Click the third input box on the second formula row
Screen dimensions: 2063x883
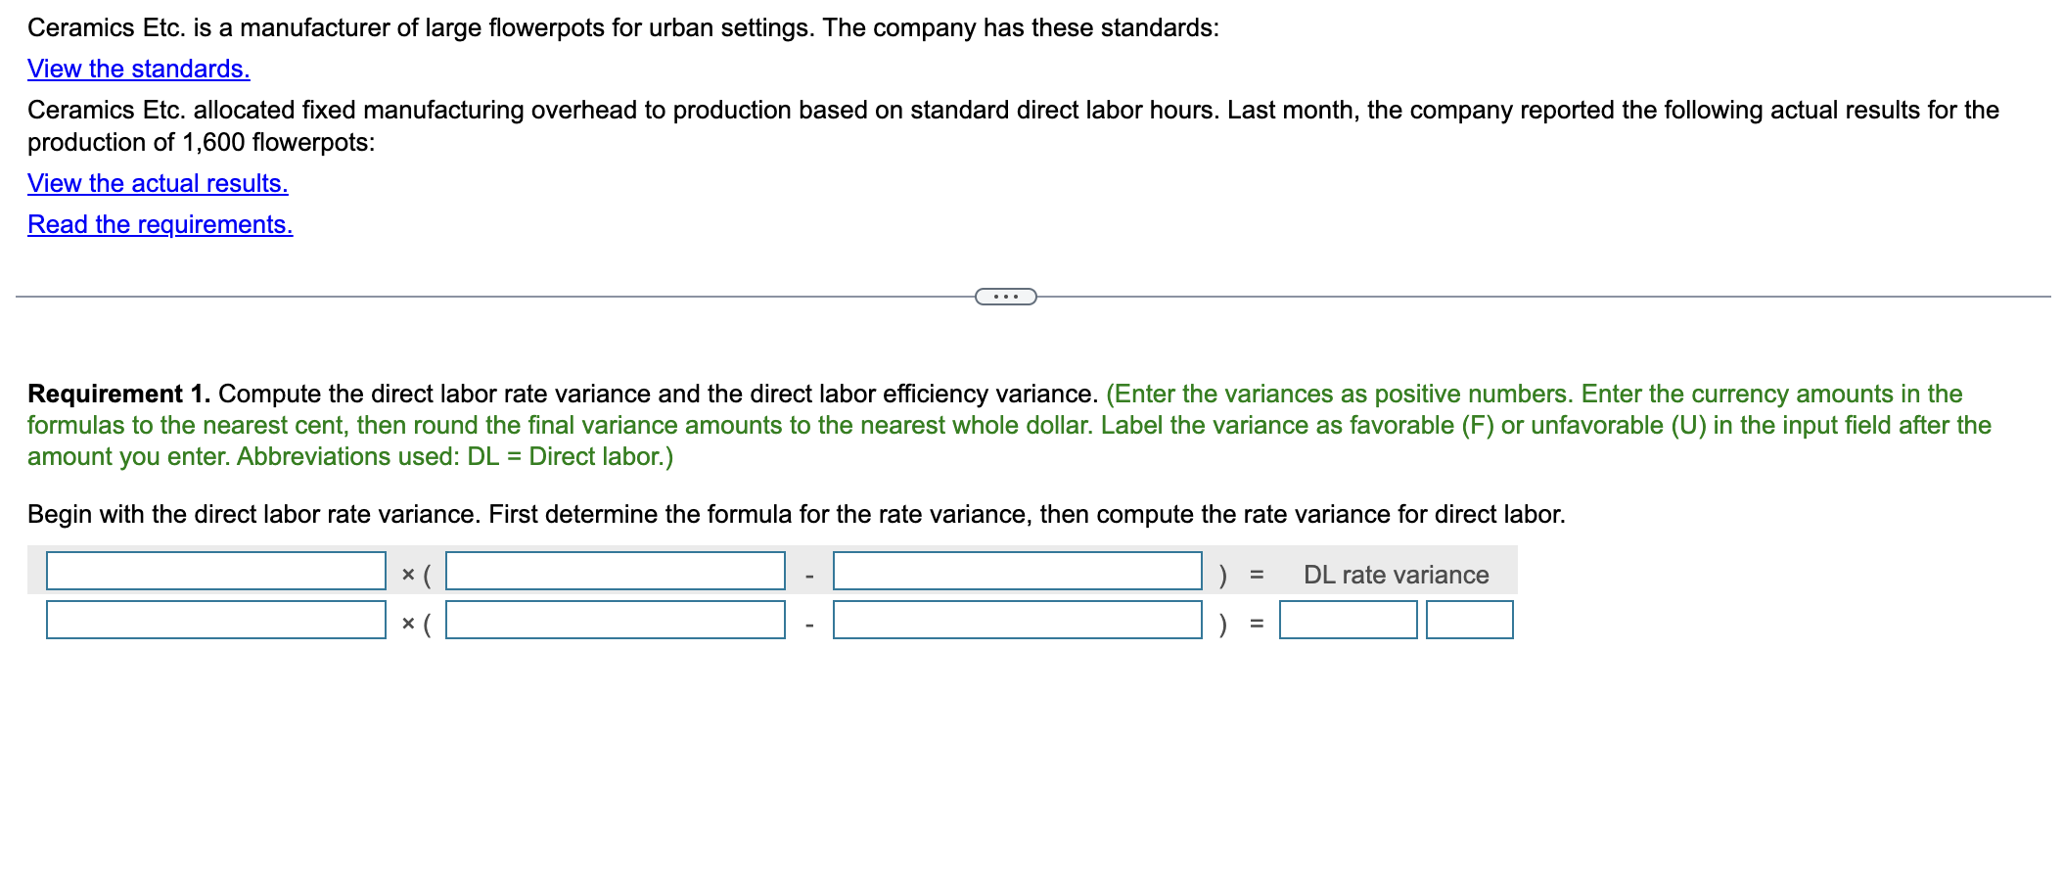coord(1016,621)
